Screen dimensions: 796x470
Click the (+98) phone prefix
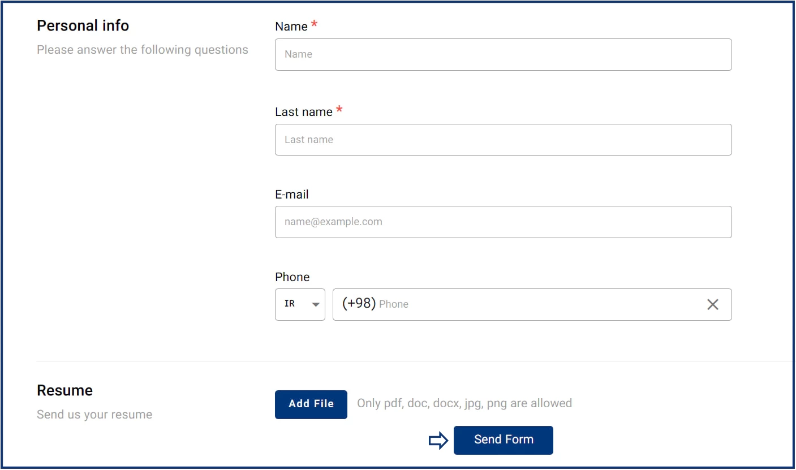[359, 304]
